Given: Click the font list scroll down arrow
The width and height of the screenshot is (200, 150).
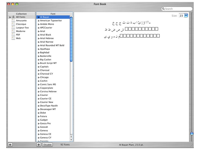Looking at the screenshot, I should [x=71, y=140].
